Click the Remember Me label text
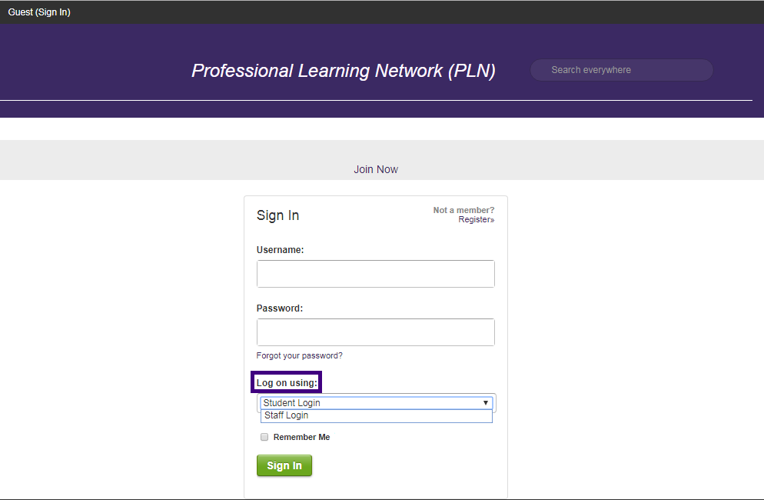The image size is (764, 500). (301, 437)
